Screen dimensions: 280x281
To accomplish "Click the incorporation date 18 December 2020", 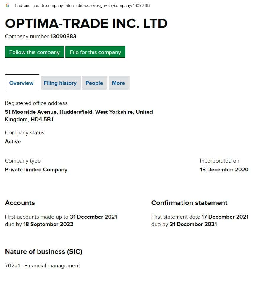I will [x=224, y=170].
